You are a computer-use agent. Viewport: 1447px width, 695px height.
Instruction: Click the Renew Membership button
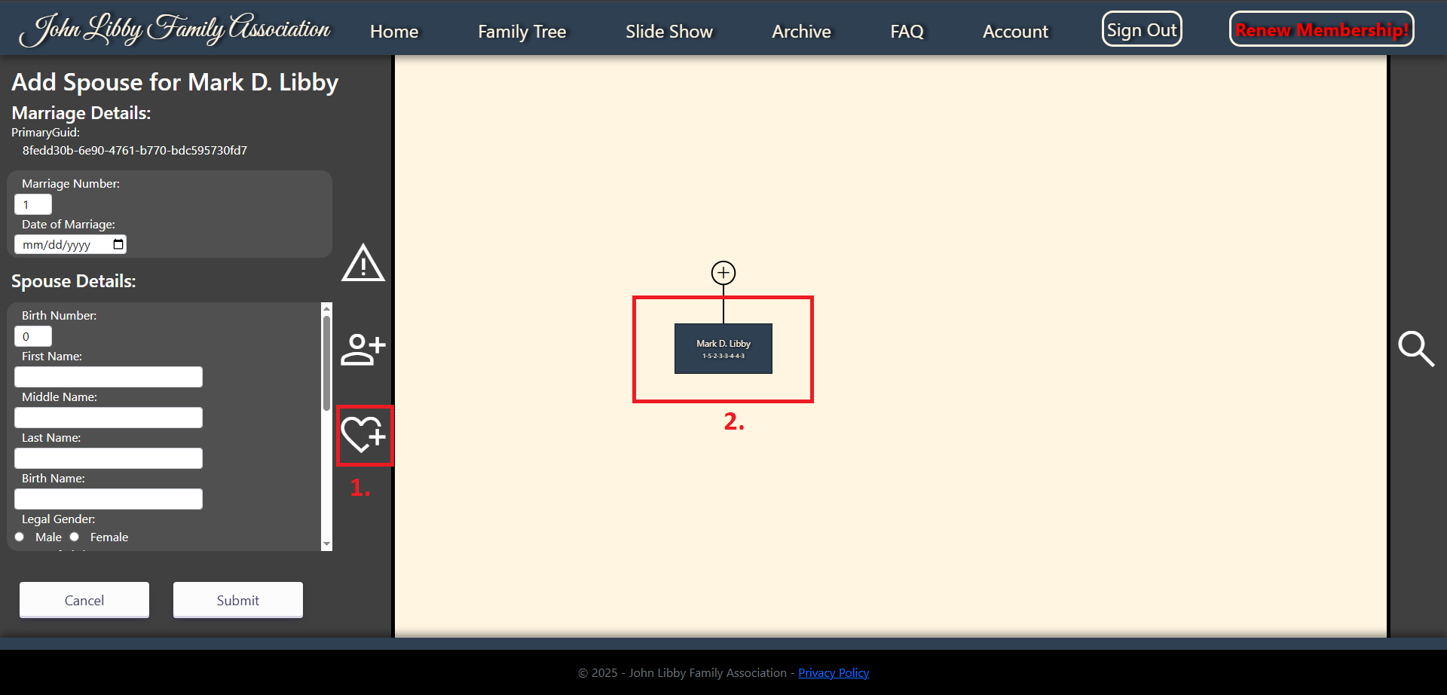(x=1322, y=29)
